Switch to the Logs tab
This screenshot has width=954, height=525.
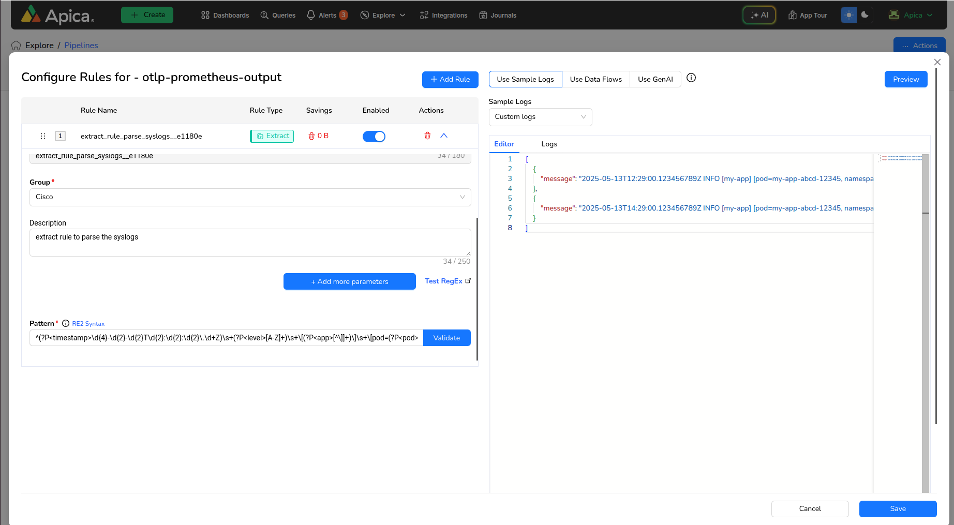549,144
